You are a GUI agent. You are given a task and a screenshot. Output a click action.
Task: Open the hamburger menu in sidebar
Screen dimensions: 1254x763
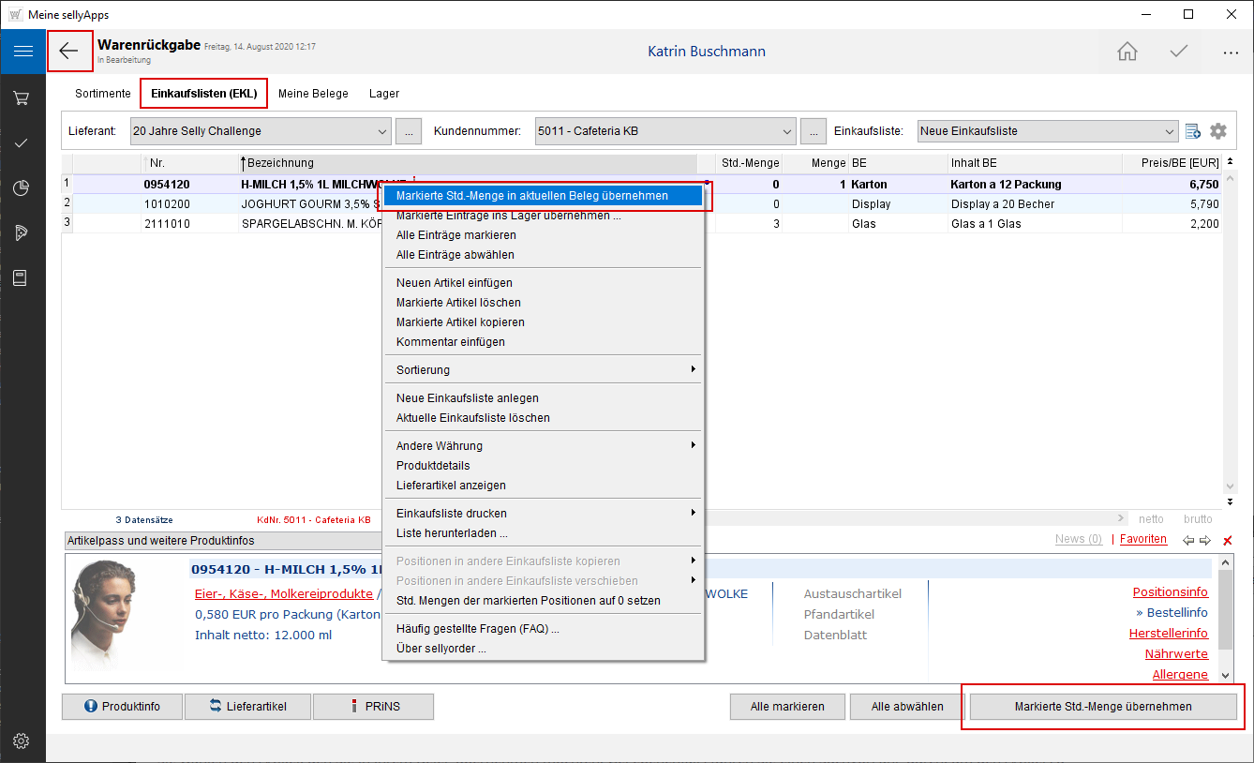click(22, 52)
